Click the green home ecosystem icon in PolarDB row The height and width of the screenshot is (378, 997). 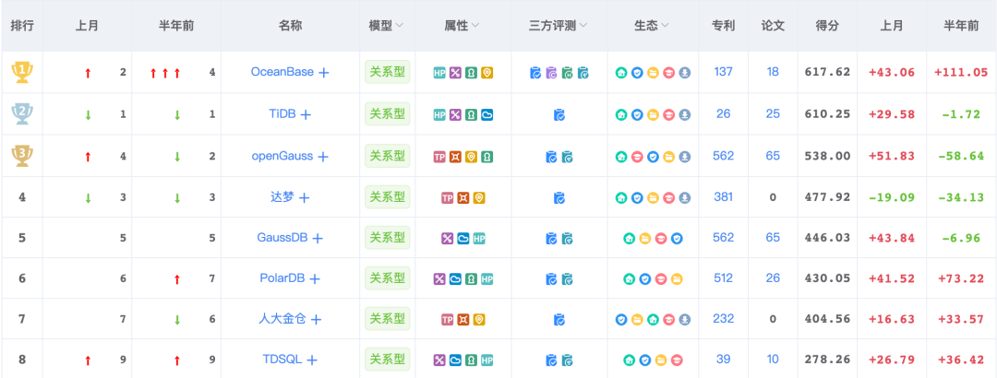click(x=629, y=279)
